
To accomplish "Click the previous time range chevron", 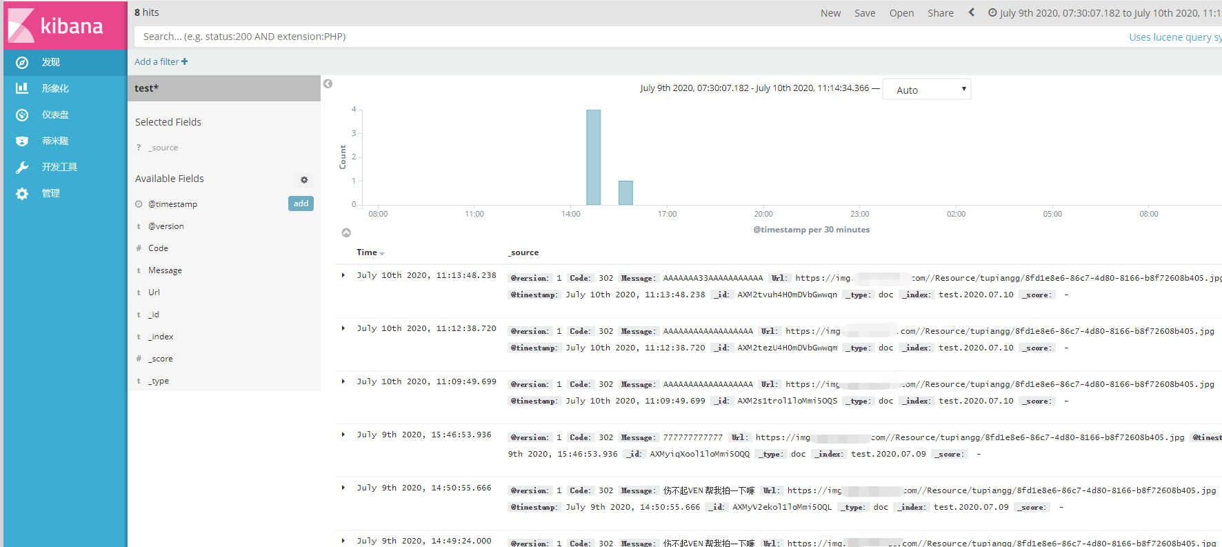I will [972, 12].
